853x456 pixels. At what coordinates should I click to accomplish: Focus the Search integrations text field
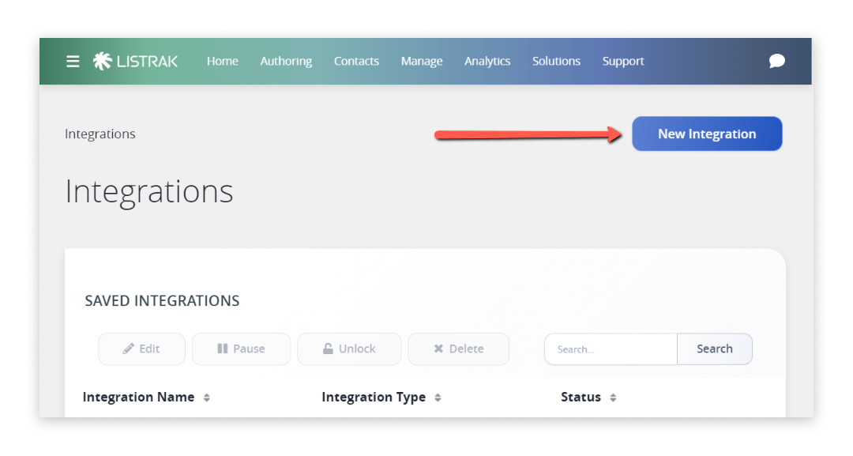click(611, 349)
